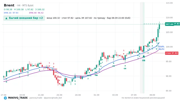Click the 21.08 date axis label
Screen dimensions: 180x101
(x=41, y=95)
